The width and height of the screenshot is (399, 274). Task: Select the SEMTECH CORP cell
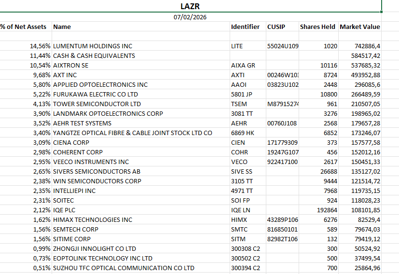(x=141, y=230)
